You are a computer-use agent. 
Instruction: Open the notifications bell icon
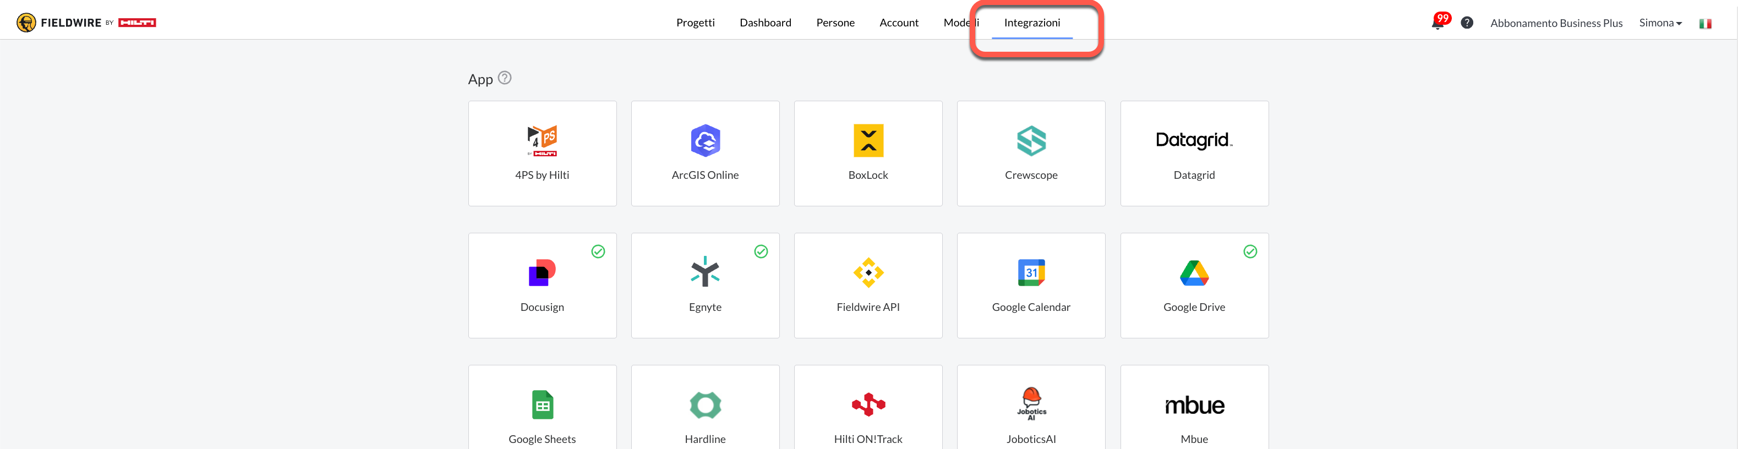(1438, 23)
